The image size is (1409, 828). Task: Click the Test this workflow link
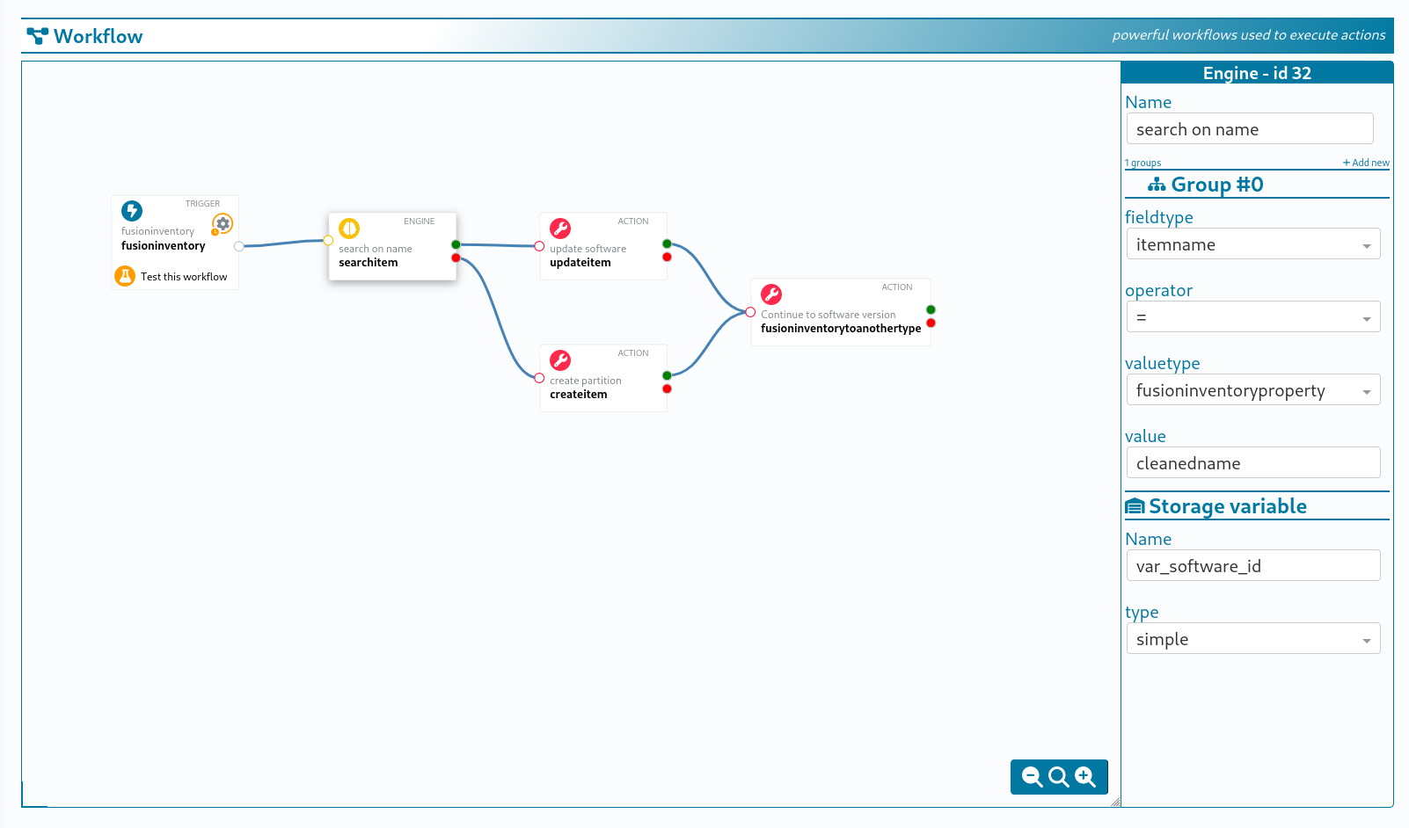184,277
